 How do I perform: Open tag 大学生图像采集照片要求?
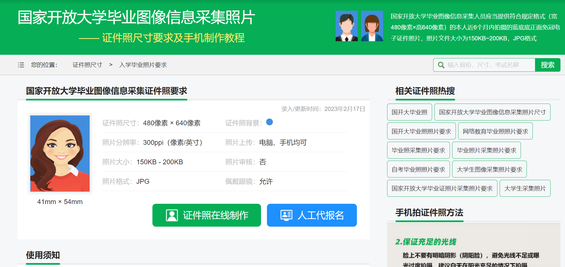[x=489, y=169]
